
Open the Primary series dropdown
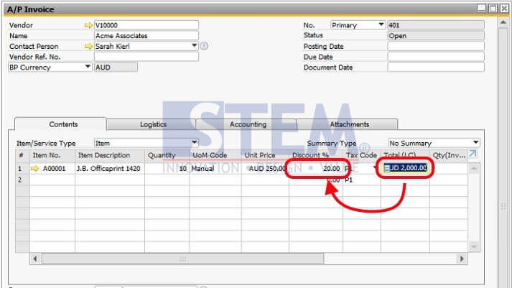[x=381, y=25]
